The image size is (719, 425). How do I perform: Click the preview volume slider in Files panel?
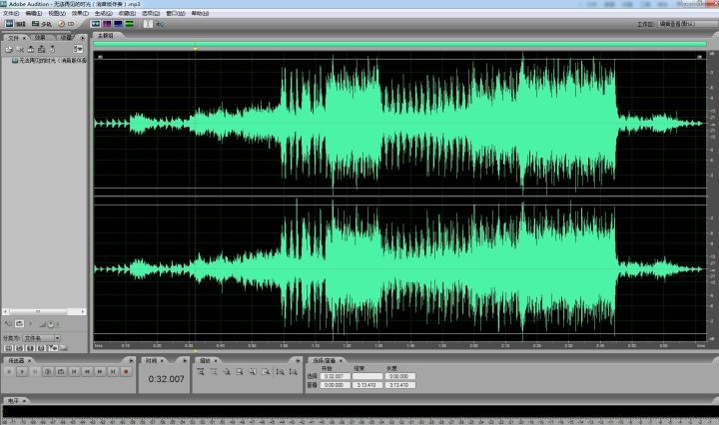pos(50,323)
